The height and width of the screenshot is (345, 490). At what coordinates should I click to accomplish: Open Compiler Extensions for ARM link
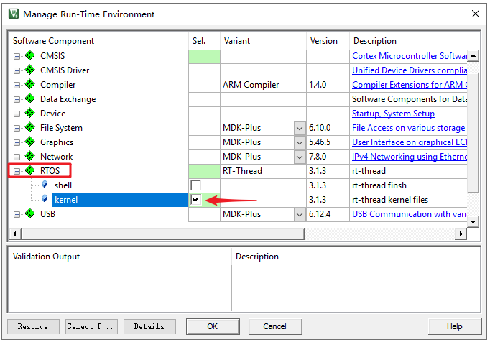point(410,85)
